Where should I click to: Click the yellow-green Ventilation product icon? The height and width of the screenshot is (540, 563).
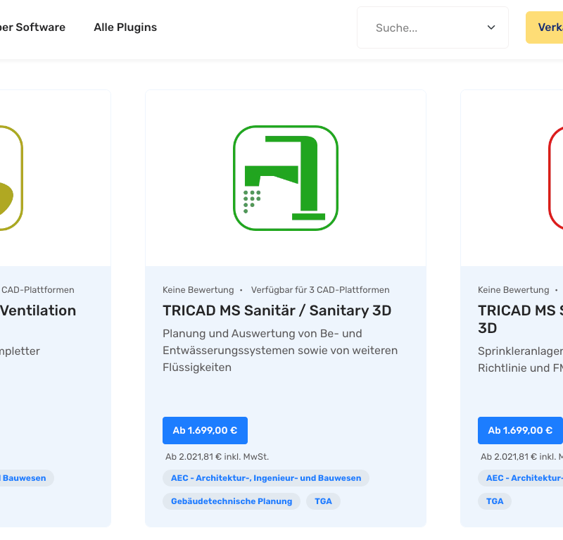(x=7, y=178)
